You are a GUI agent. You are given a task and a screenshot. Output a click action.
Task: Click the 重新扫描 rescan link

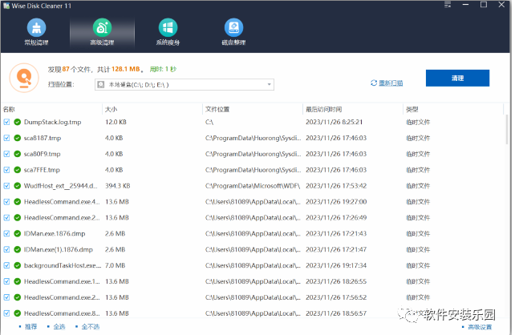pos(387,83)
